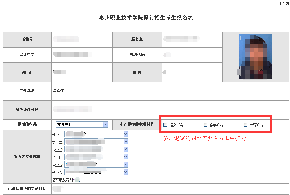Tick the 数学联考 exam checkbox

[x=205, y=125]
